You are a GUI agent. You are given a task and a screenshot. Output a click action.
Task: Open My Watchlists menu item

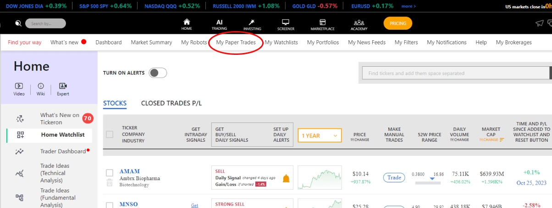pyautogui.click(x=281, y=42)
